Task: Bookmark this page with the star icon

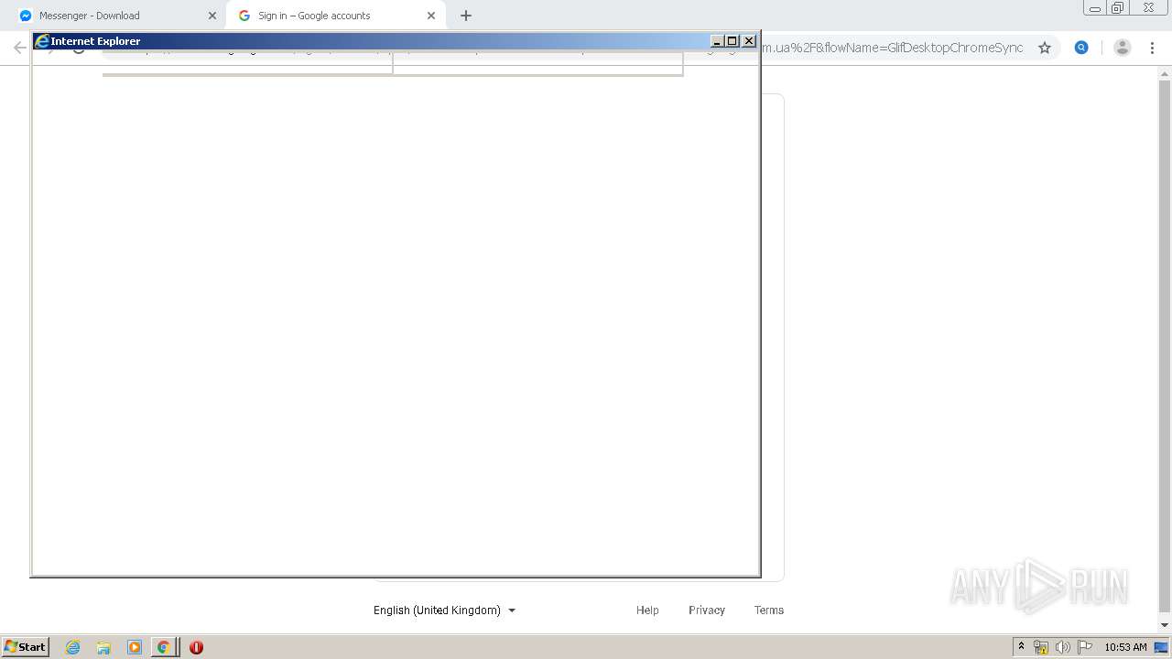Action: 1045,48
